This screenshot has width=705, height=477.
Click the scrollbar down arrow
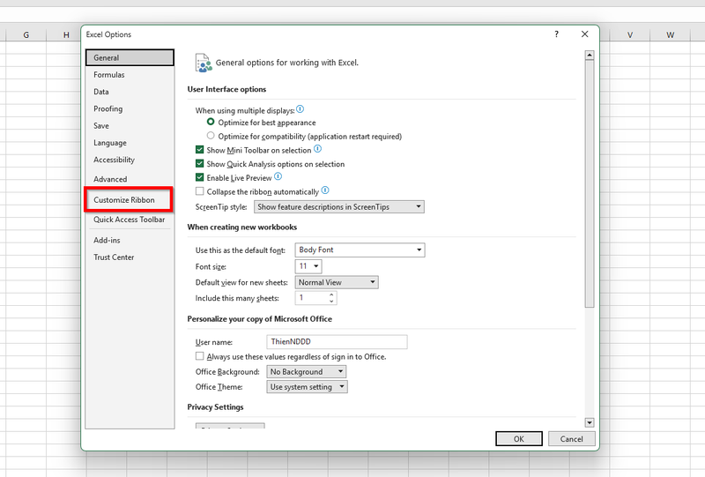click(x=590, y=422)
